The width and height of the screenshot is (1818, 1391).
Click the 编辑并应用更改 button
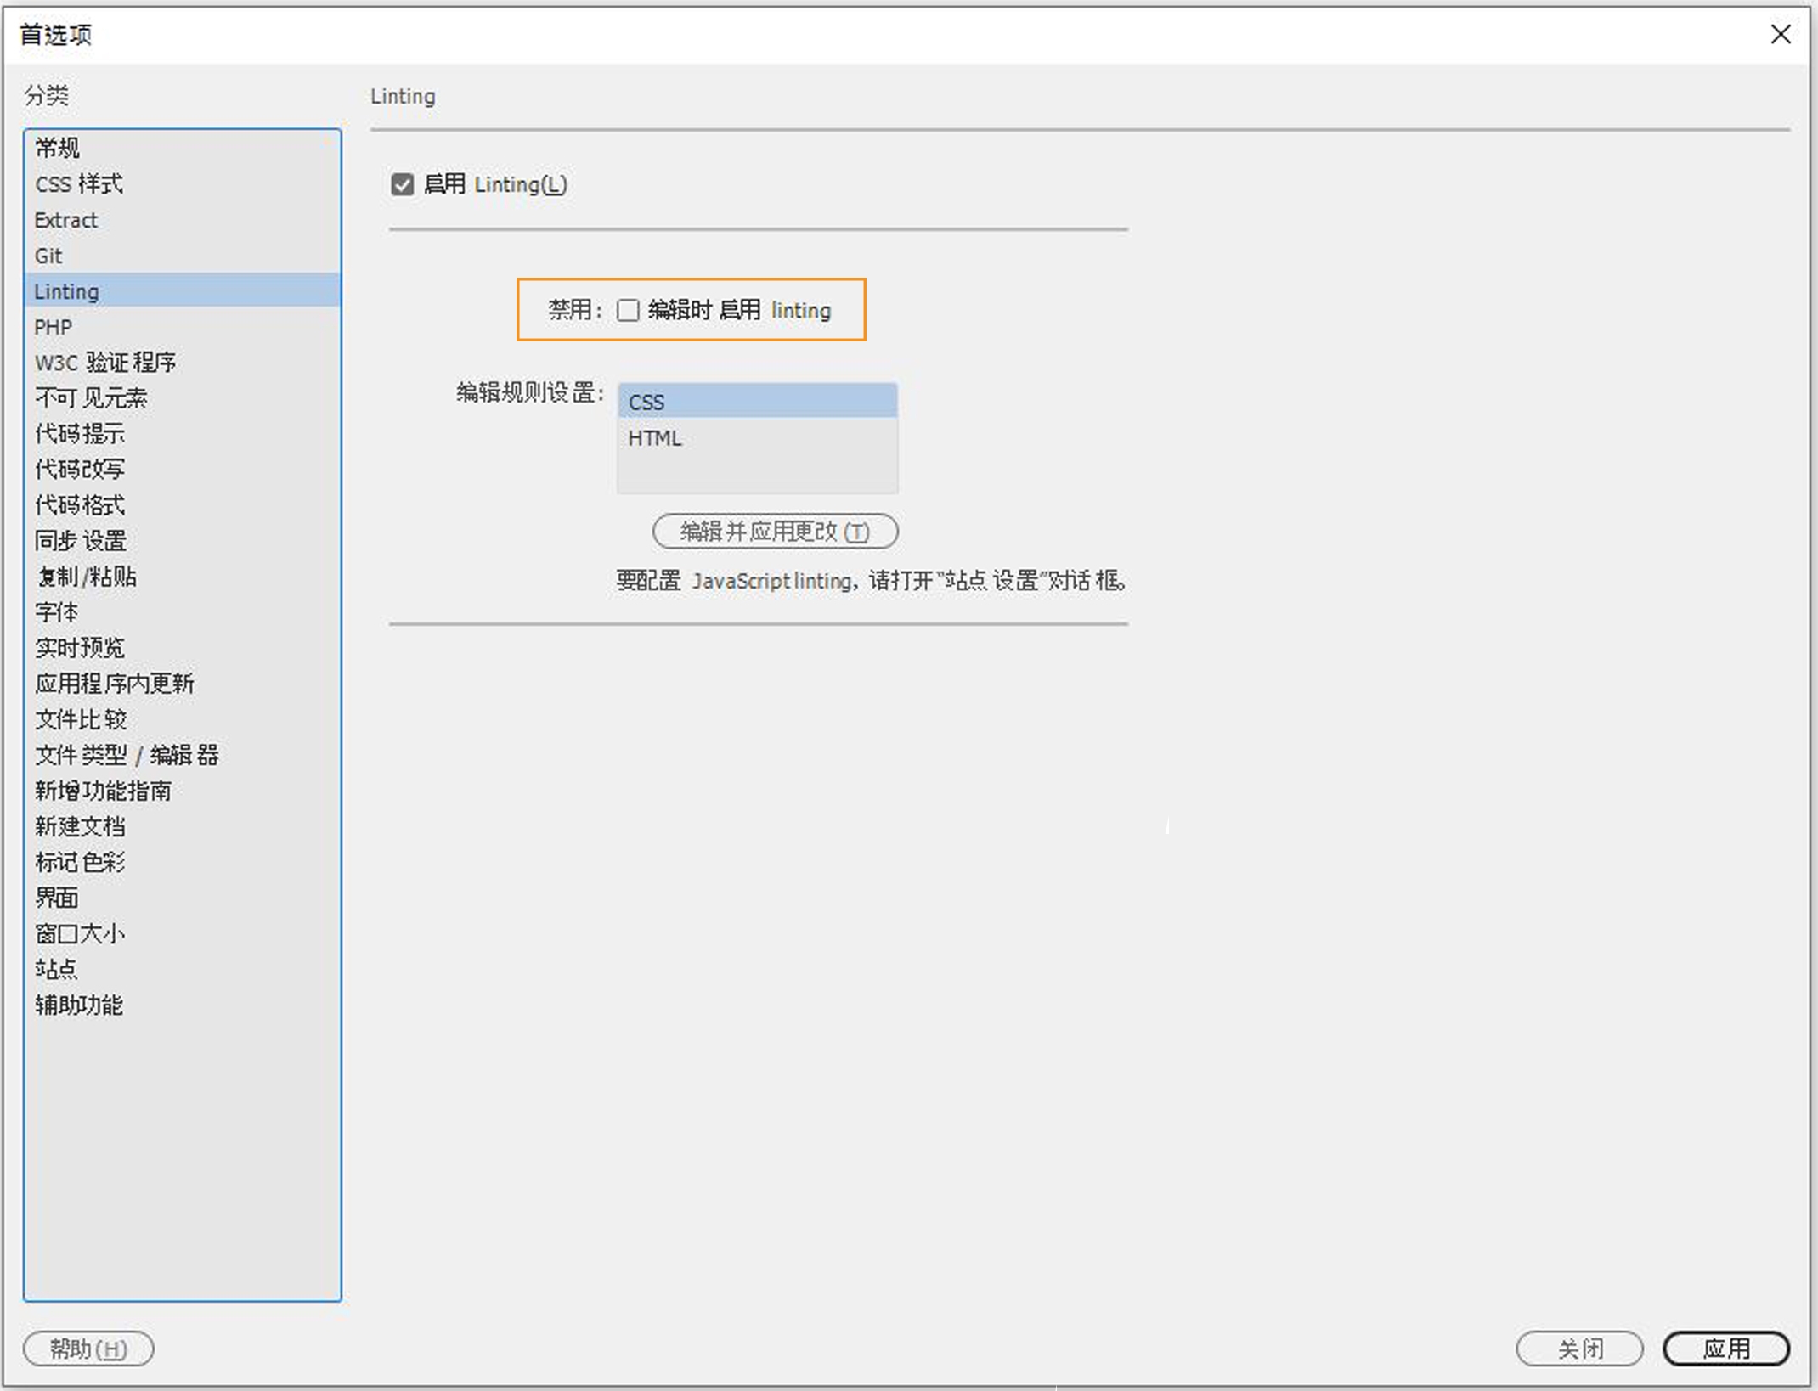coord(773,532)
